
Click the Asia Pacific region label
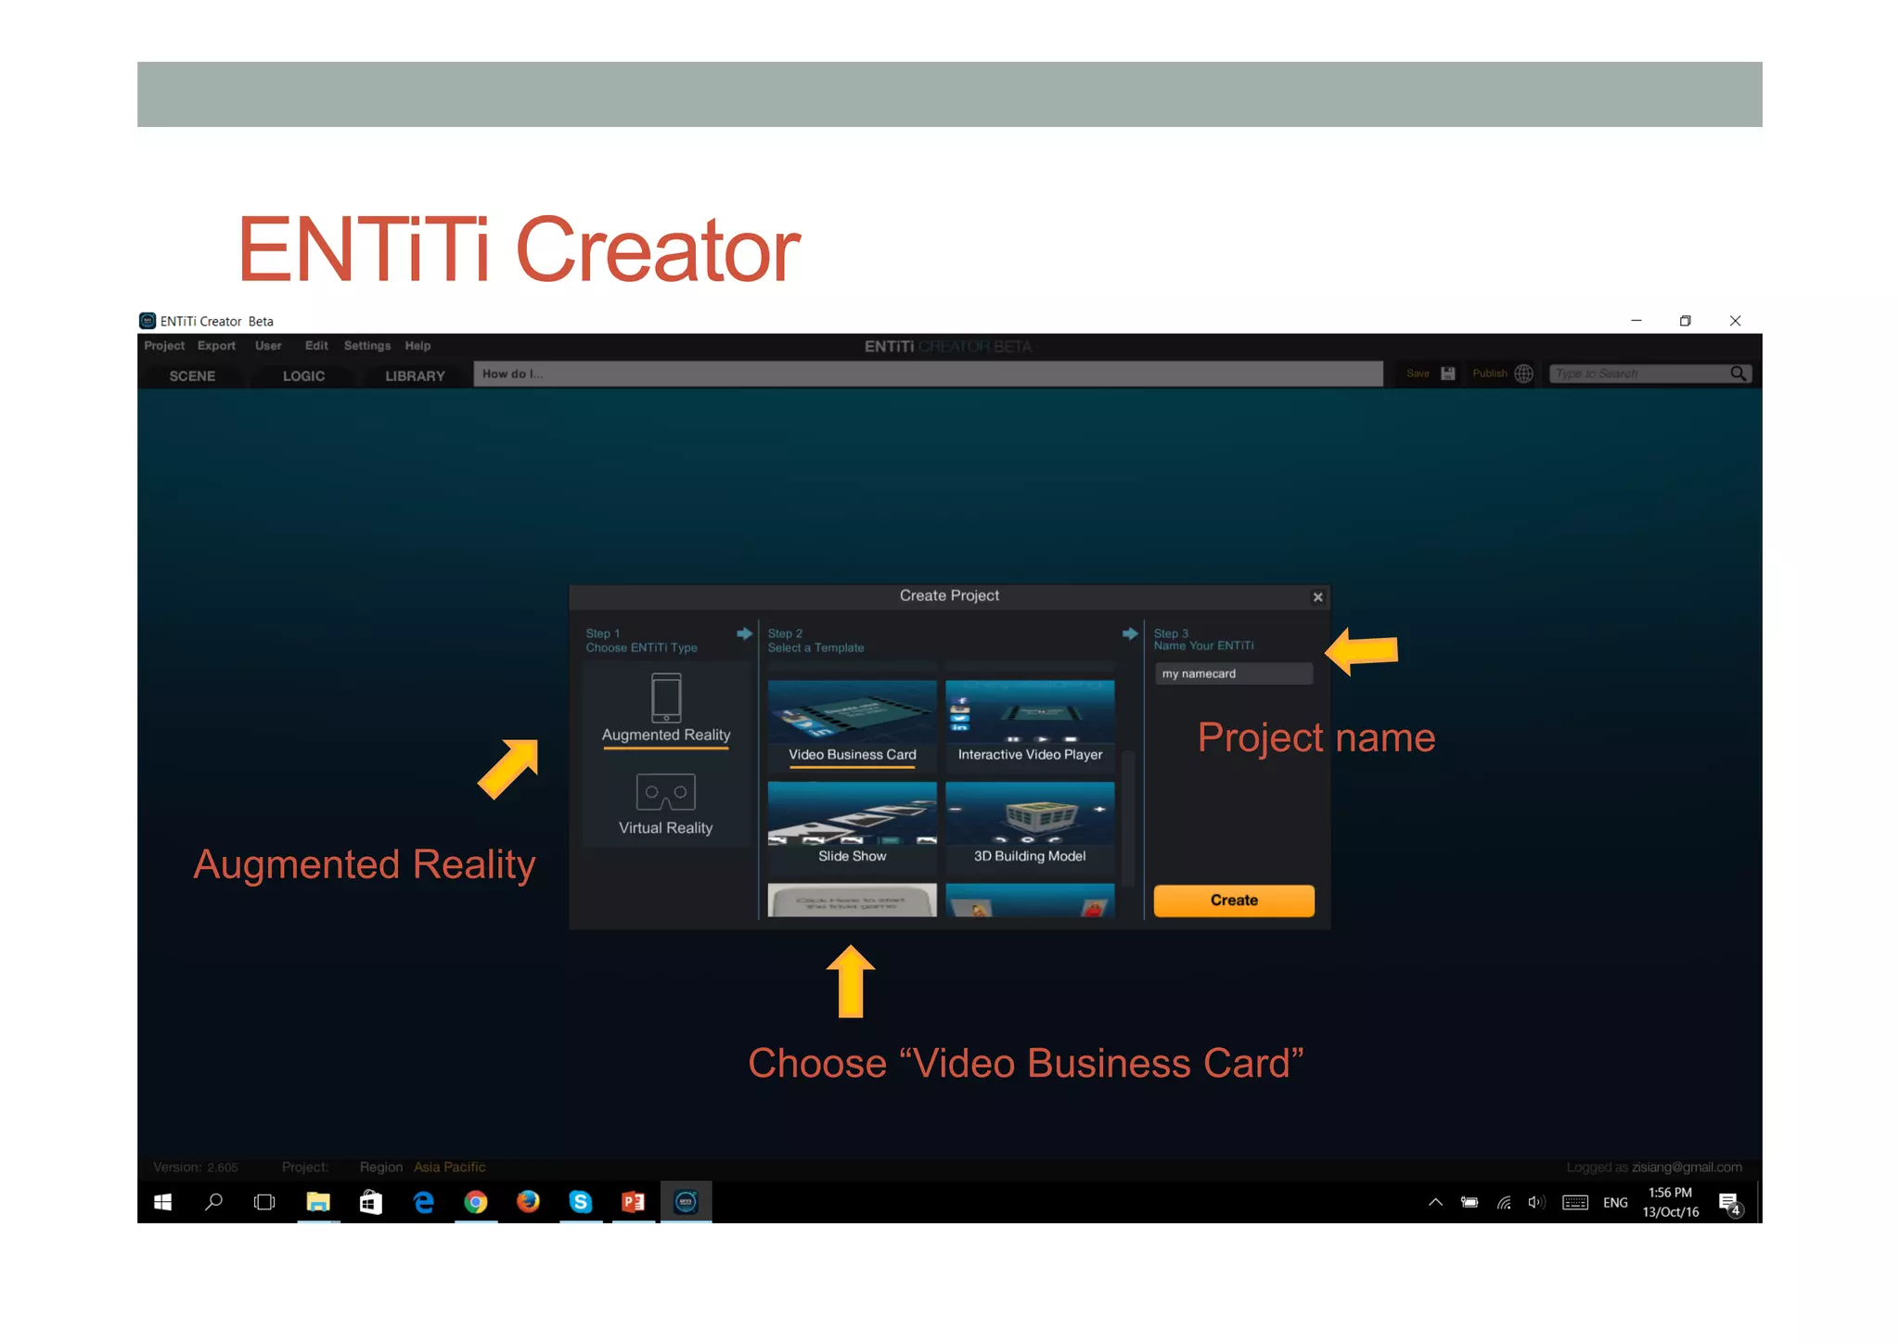(x=450, y=1167)
